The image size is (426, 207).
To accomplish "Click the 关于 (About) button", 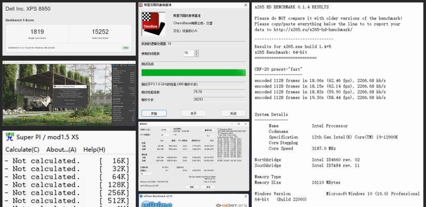I will [x=193, y=113].
